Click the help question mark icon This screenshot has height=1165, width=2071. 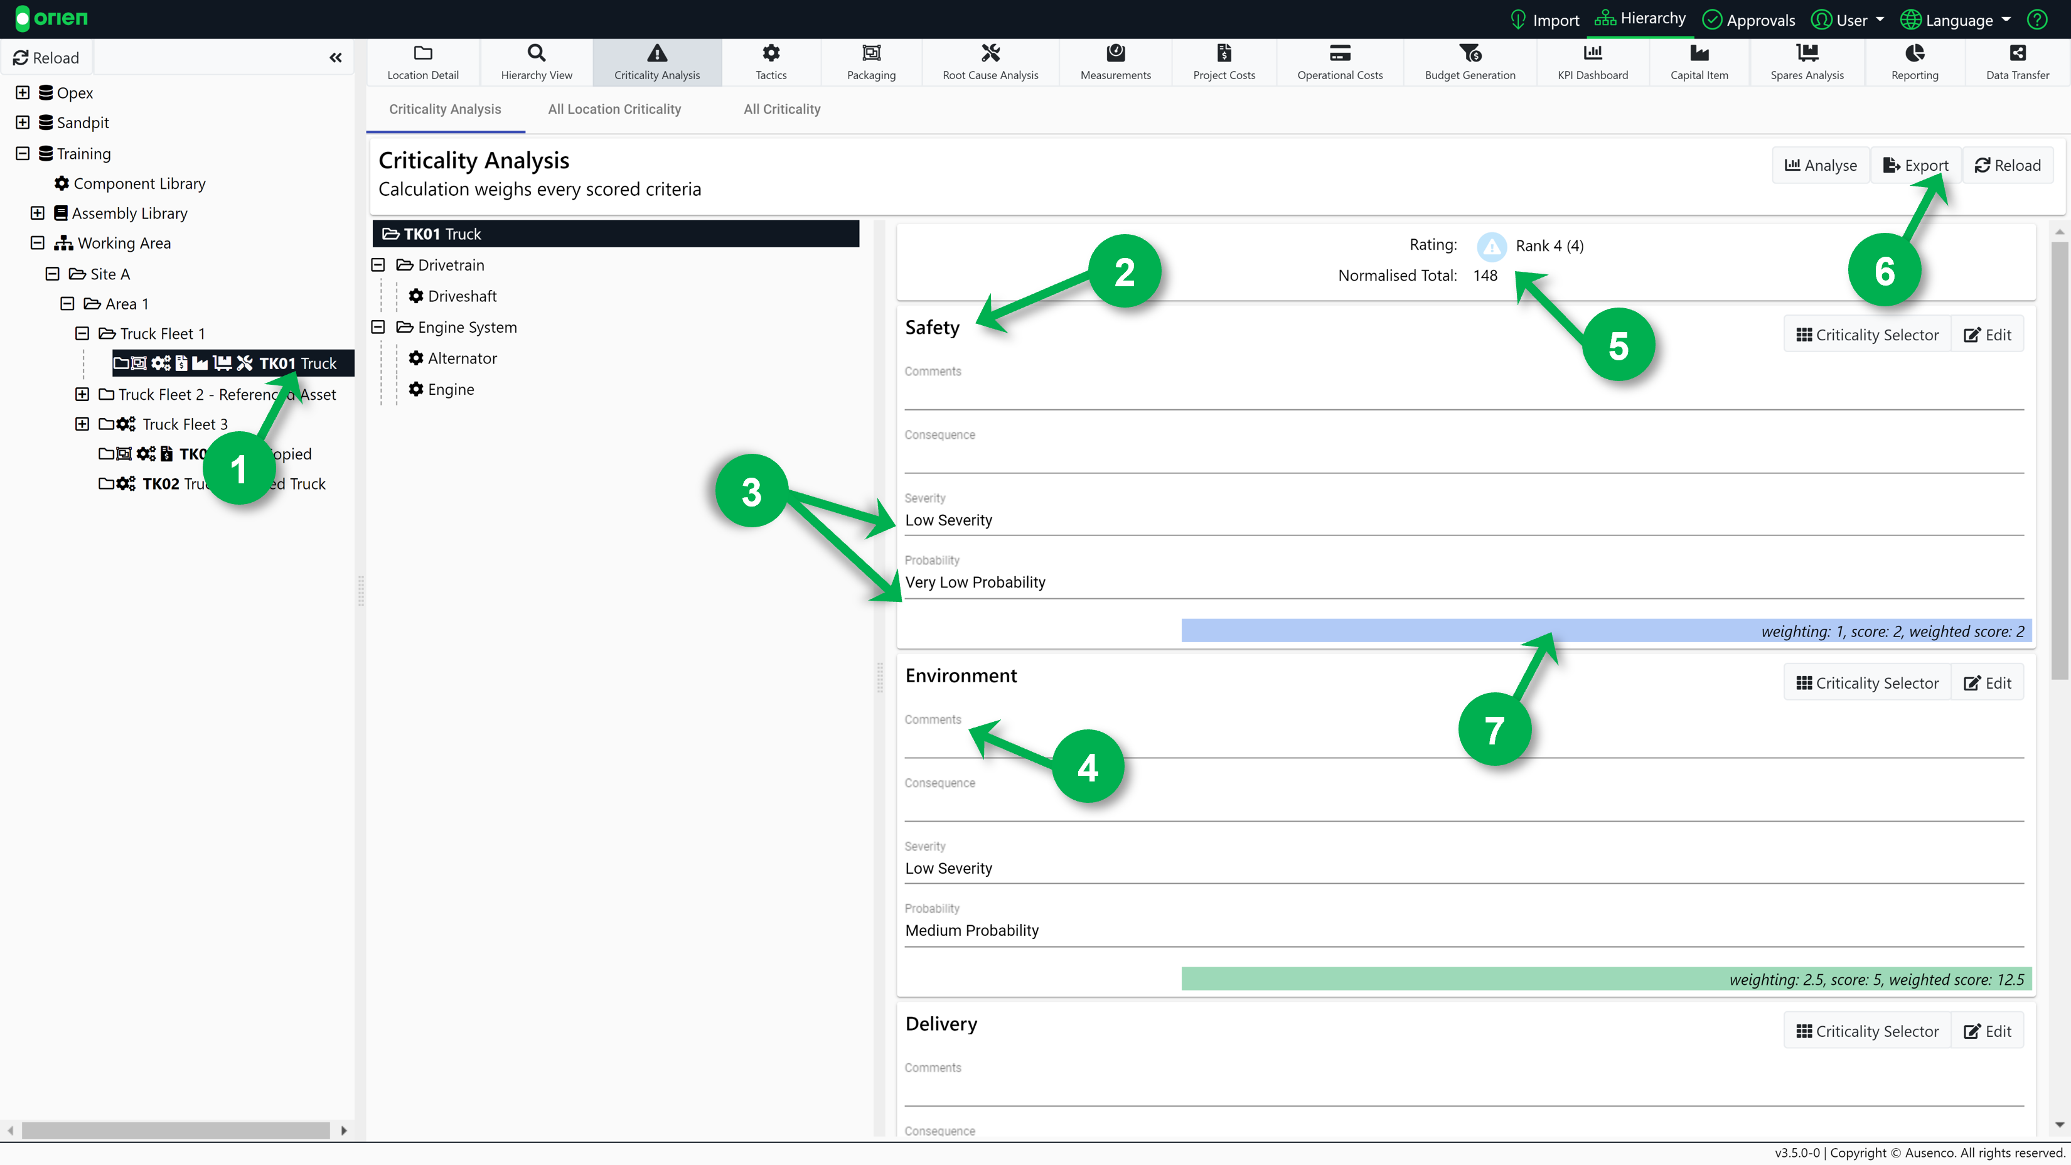(x=2037, y=19)
